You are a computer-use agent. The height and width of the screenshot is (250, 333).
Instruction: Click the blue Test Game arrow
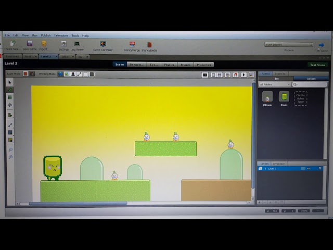pos(322,45)
